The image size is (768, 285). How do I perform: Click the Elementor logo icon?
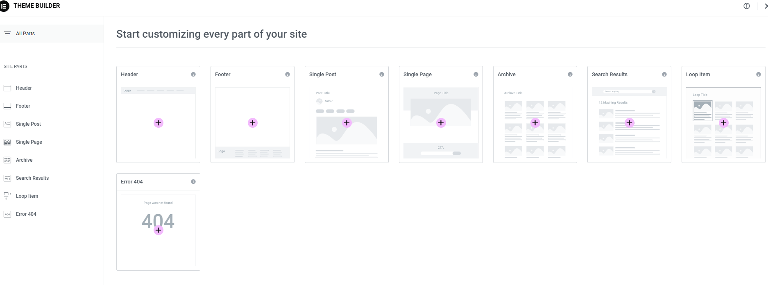(4, 6)
